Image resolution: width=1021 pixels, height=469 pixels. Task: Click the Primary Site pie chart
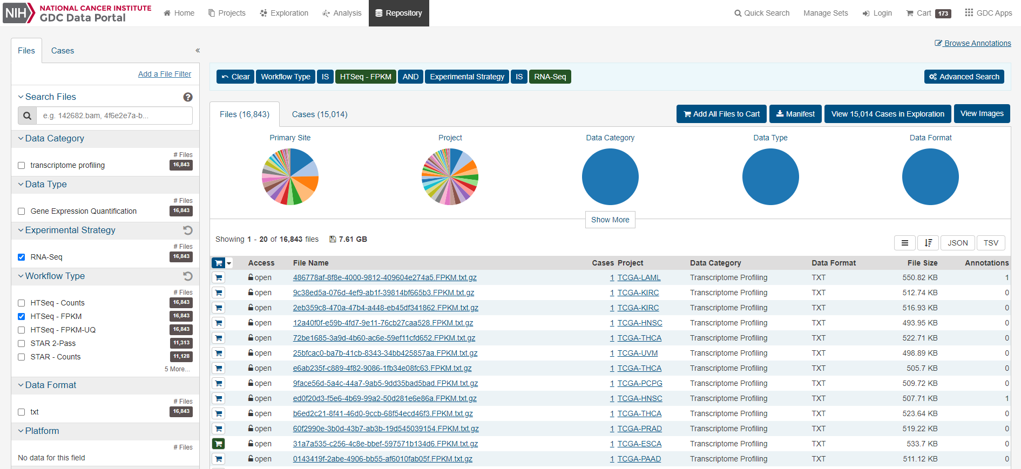point(290,176)
